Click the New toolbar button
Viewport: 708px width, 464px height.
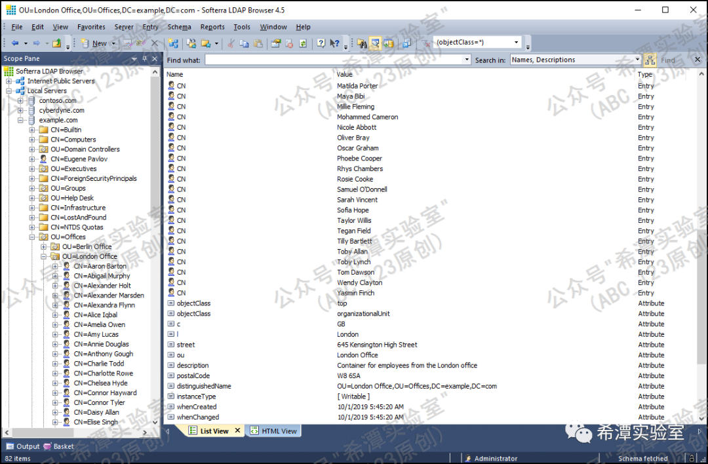[x=95, y=43]
